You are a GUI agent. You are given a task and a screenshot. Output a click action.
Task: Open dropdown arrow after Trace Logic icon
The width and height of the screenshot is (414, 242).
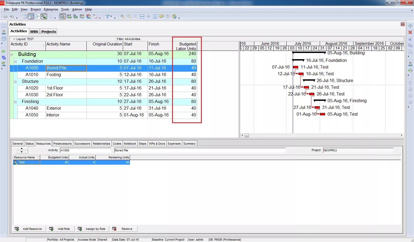(x=100, y=18)
